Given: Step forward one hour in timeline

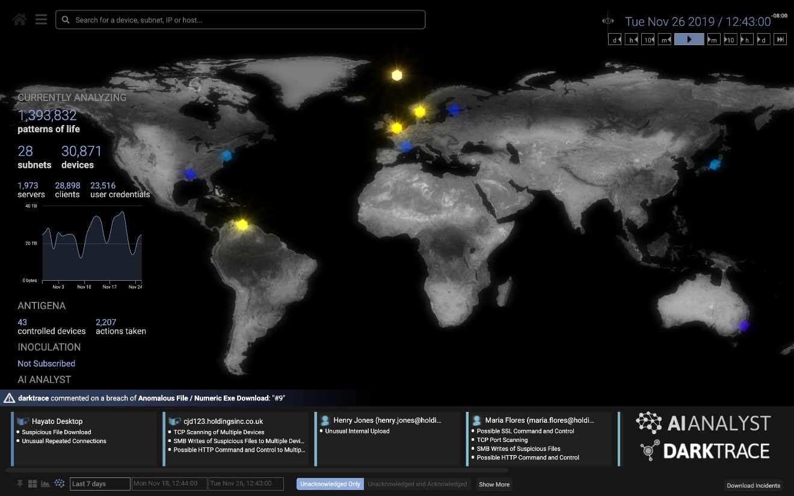Looking at the screenshot, I should pyautogui.click(x=746, y=40).
